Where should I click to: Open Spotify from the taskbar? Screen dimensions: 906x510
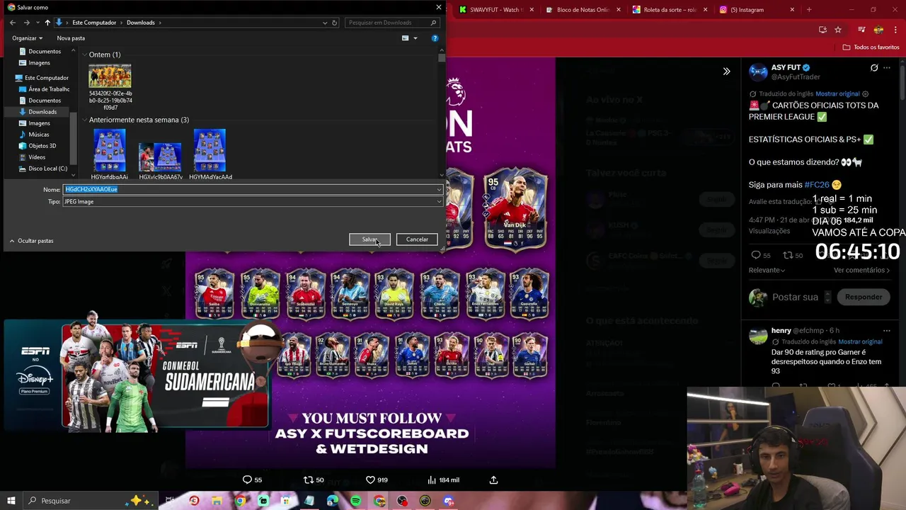coord(356,501)
